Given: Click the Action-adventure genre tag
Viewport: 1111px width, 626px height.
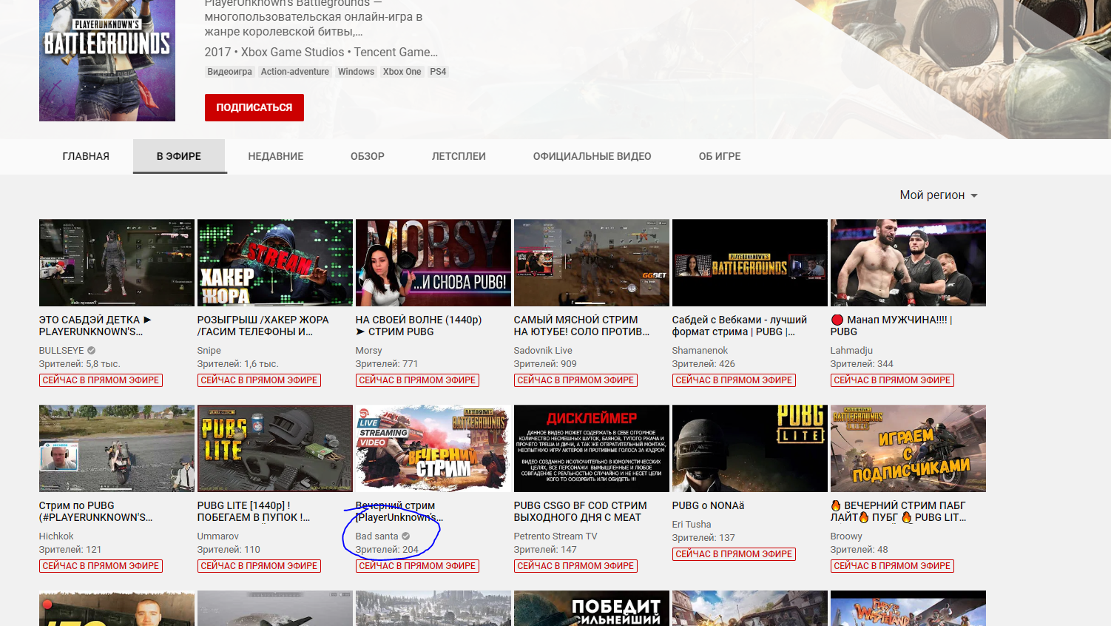Looking at the screenshot, I should (294, 72).
